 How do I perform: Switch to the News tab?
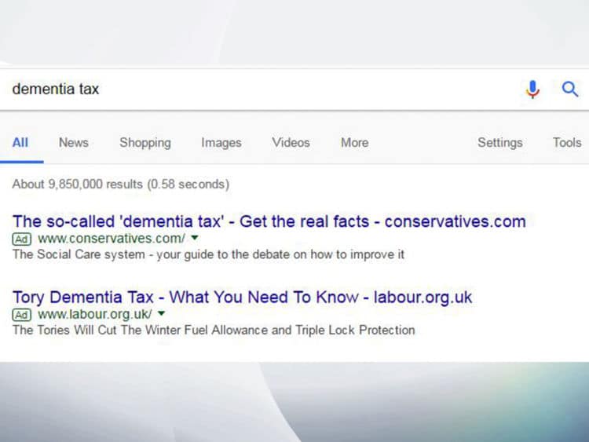click(73, 143)
